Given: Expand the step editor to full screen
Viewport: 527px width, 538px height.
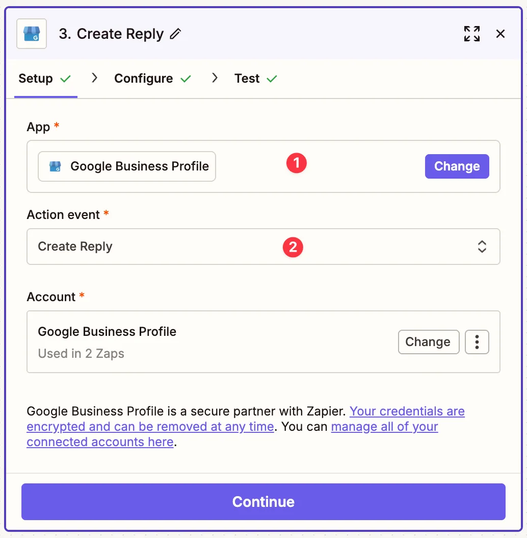Looking at the screenshot, I should [472, 34].
